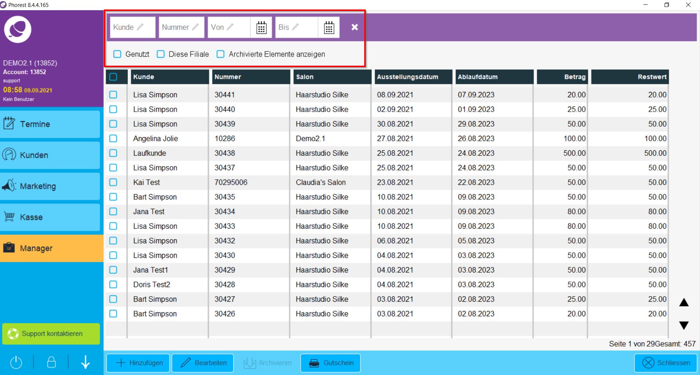The image size is (700, 375).
Task: Check the row checkbox for voucher 30441
Action: click(x=113, y=95)
